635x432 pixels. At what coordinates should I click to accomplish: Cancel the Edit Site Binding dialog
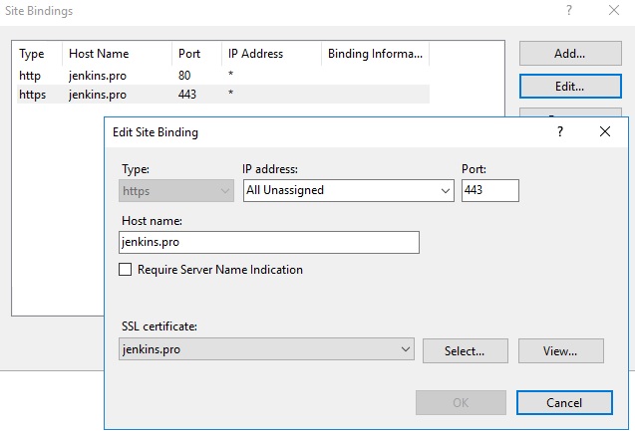pyautogui.click(x=564, y=402)
